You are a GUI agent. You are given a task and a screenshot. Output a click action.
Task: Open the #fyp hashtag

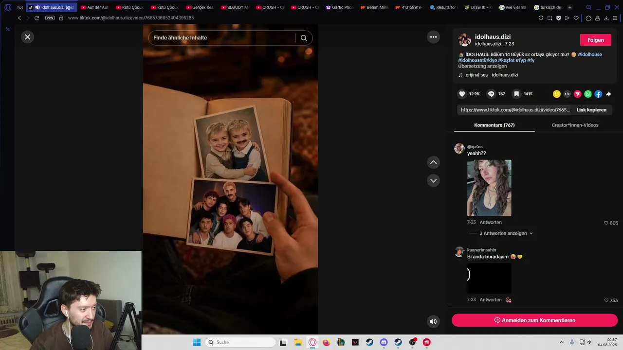[x=521, y=60]
